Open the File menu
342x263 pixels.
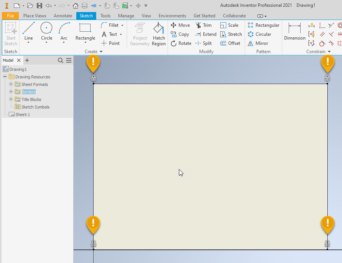(x=10, y=15)
